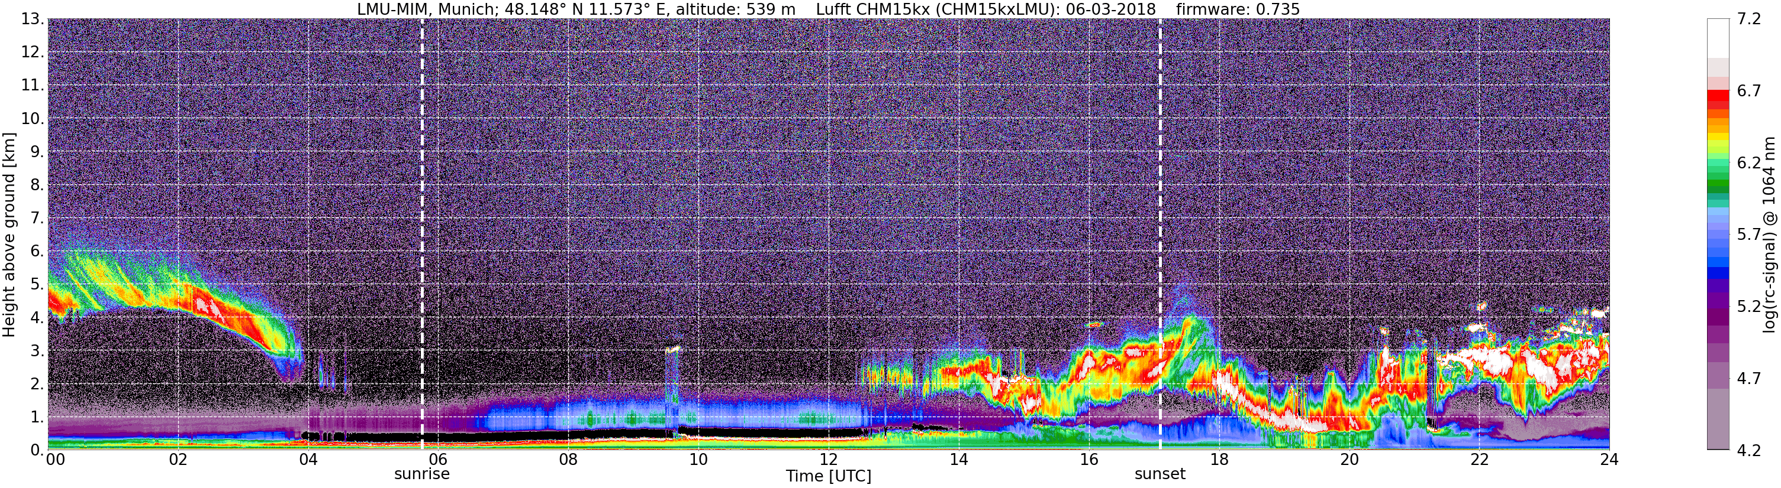
Task: Click the plot title mentioning LMU-MIM, Munich
Action: (x=828, y=9)
